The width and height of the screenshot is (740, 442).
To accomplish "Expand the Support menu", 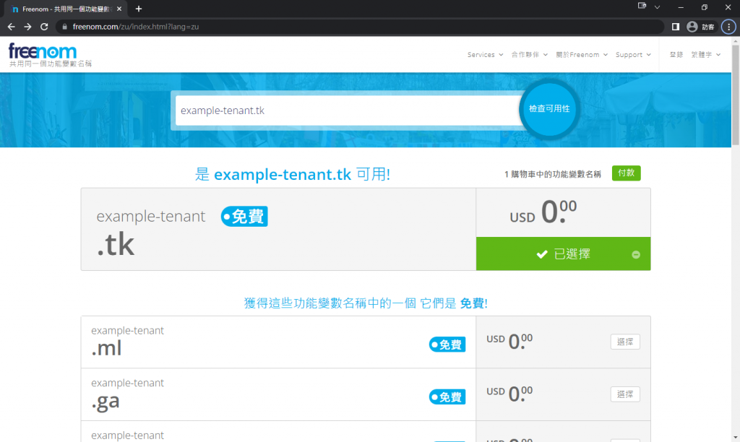I will pos(633,55).
